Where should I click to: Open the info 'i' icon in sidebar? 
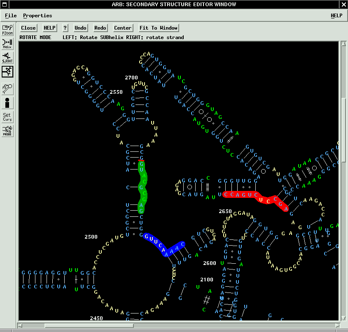coord(7,103)
